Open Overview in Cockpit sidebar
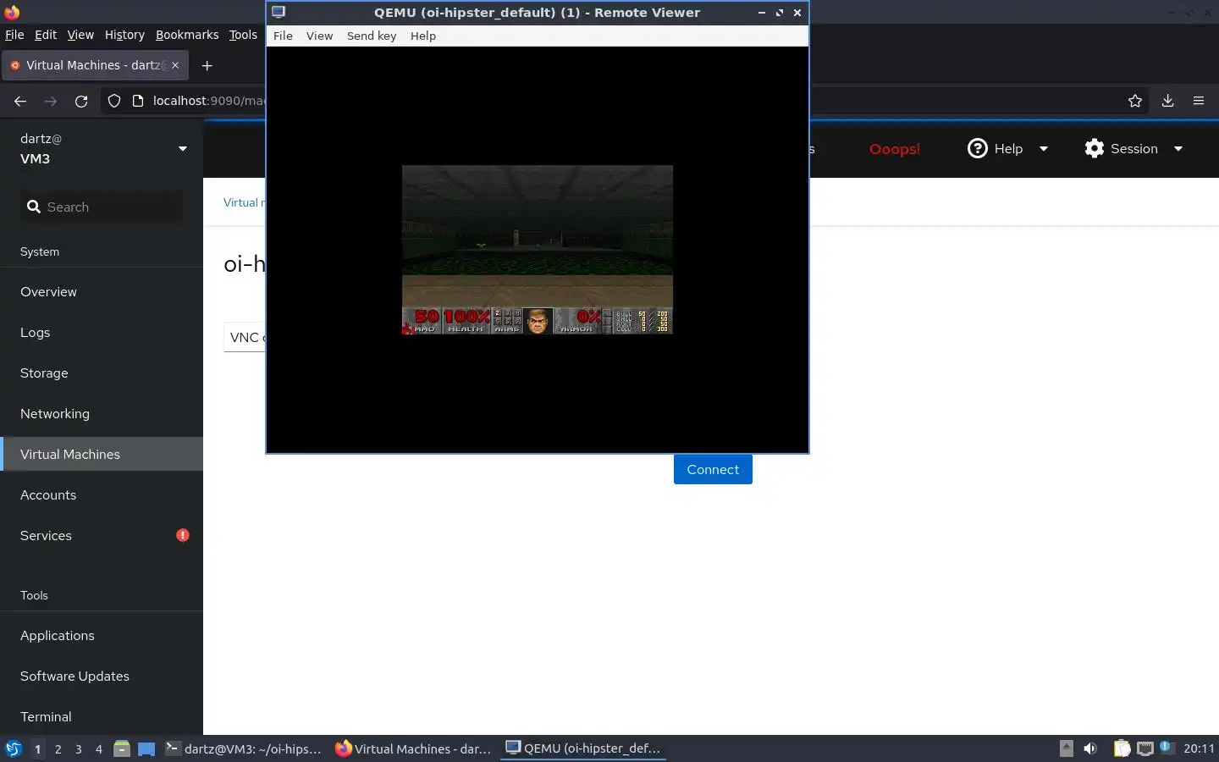This screenshot has height=762, width=1219. 102,291
